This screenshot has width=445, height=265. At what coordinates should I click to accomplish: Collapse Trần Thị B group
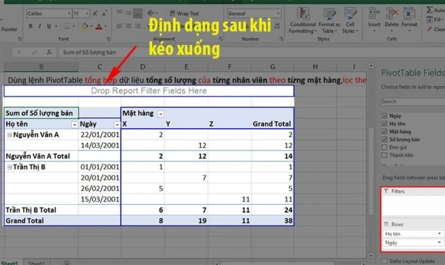(x=10, y=167)
